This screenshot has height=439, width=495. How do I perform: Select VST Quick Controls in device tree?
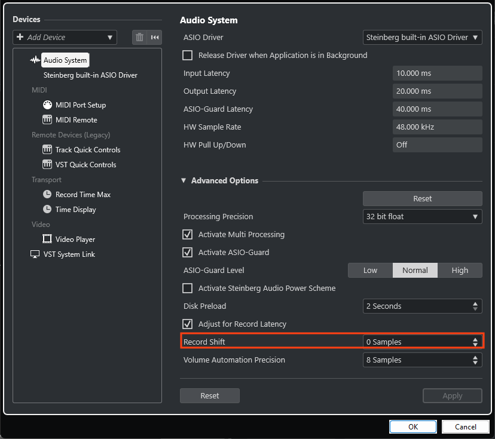pos(86,165)
